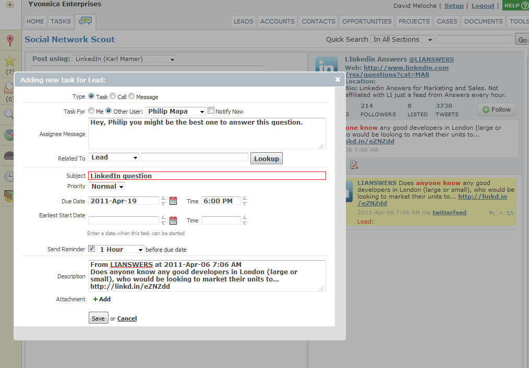Open calendar picker for Earliest Start Date
This screenshot has height=368, width=529.
pos(173,220)
